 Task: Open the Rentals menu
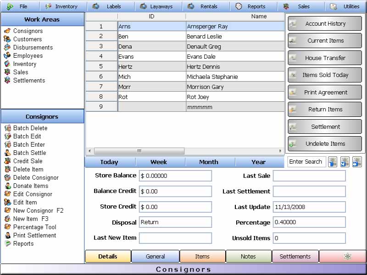pos(206,6)
